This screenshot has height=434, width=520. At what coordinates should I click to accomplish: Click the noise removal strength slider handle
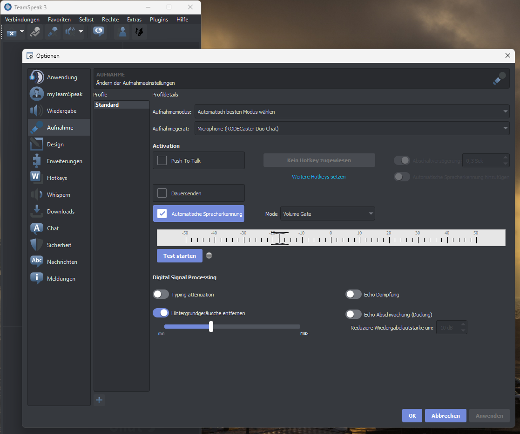coord(211,327)
